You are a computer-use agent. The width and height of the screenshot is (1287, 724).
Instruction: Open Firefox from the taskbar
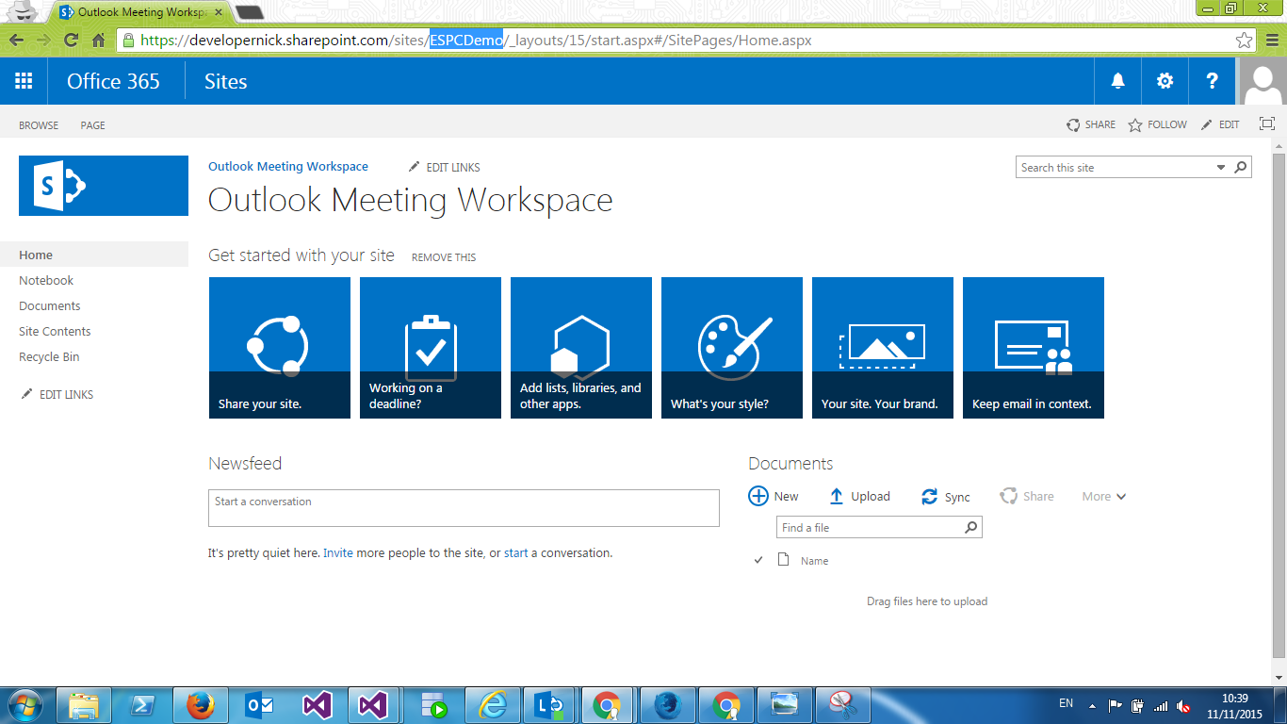pyautogui.click(x=199, y=705)
